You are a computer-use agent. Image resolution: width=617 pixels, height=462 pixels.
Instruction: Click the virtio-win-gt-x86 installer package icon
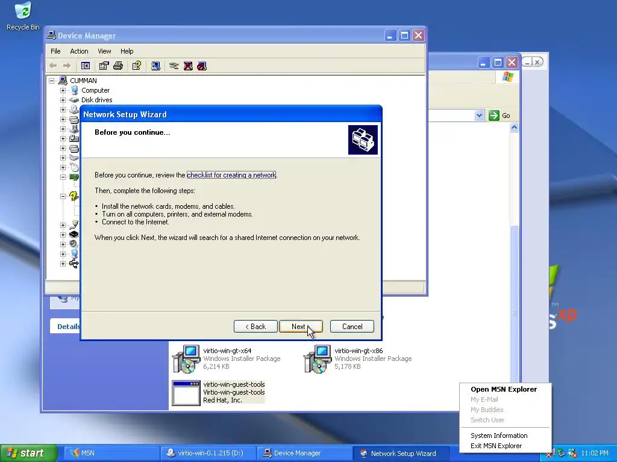(x=317, y=359)
